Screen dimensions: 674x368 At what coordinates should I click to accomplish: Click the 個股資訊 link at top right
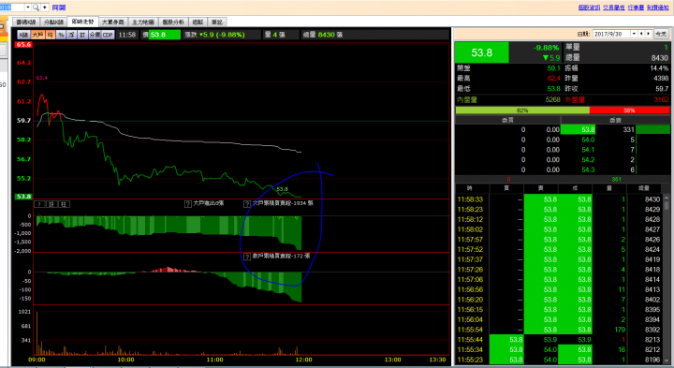point(589,7)
